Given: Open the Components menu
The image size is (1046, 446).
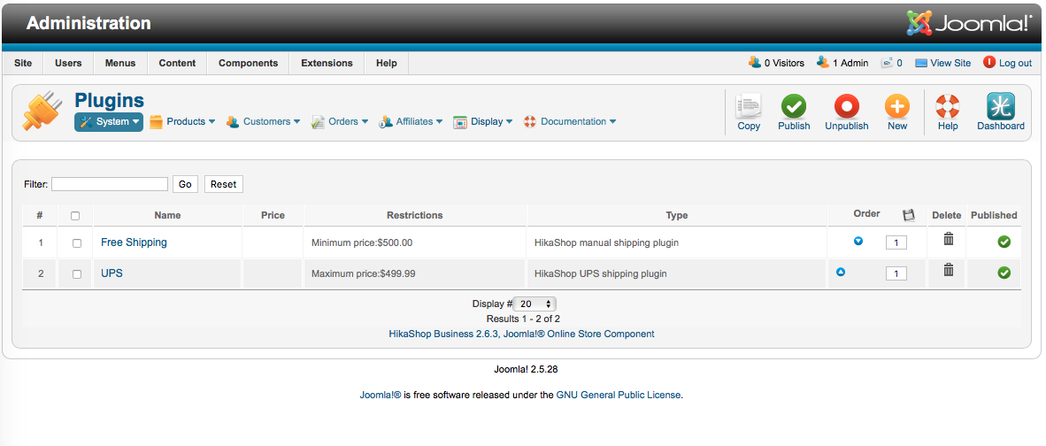Looking at the screenshot, I should (248, 64).
